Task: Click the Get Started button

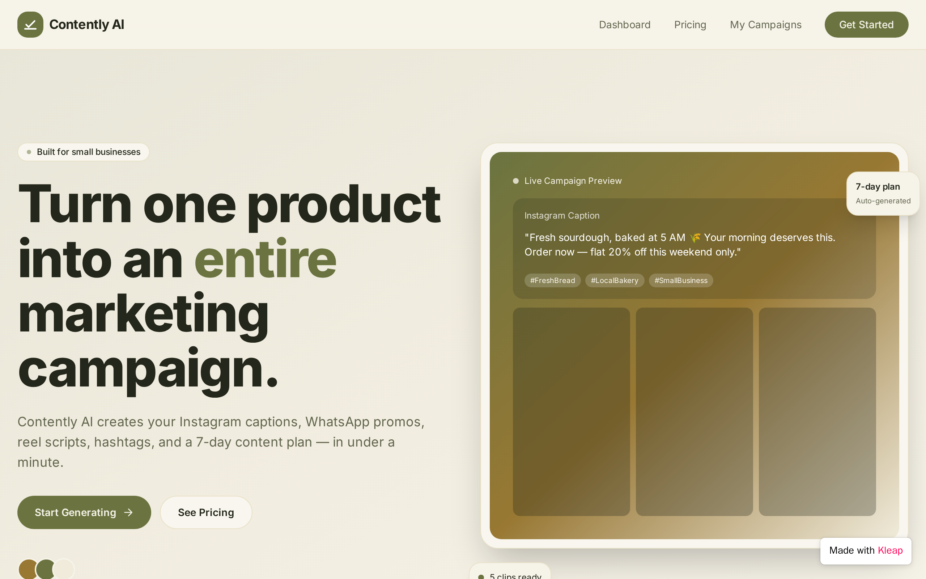Action: (x=866, y=25)
